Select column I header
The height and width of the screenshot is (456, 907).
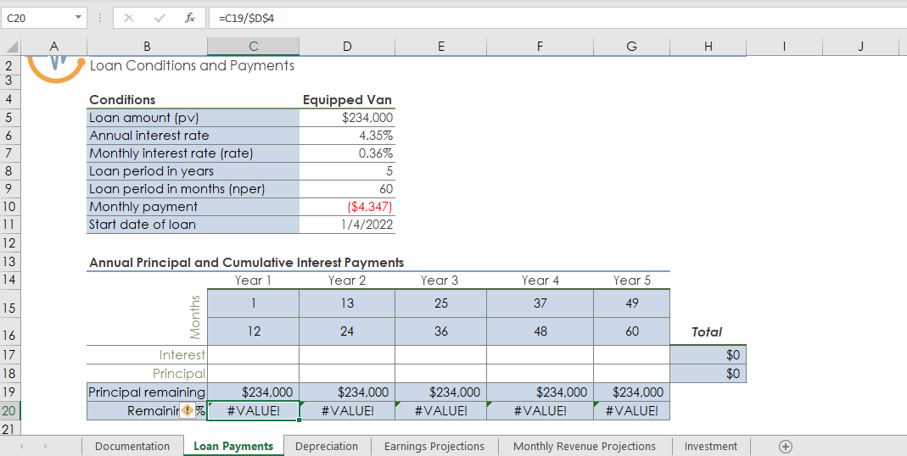pos(784,47)
